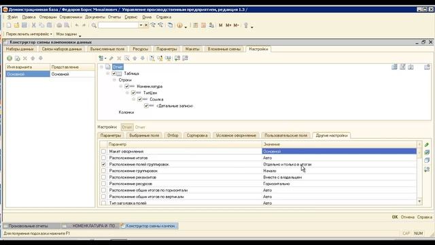Click the Copy variant icon in variants panel
Image resolution: width=435 pixels, height=245 pixels.
[17, 59]
